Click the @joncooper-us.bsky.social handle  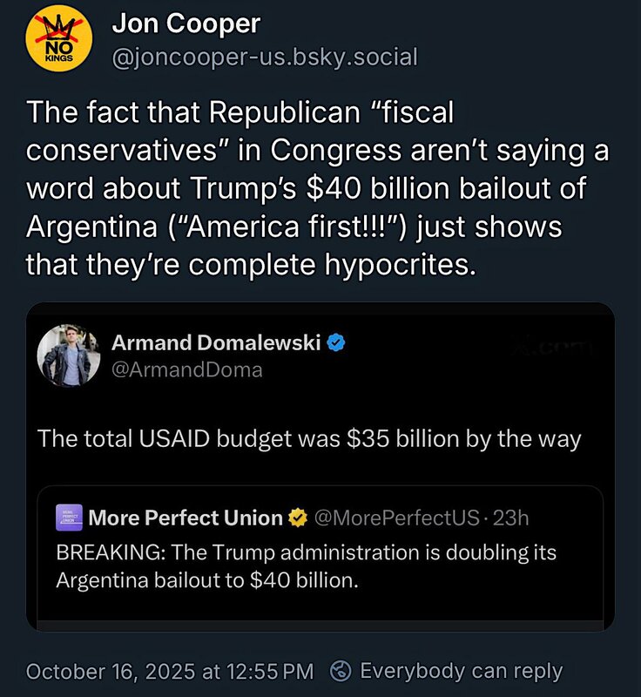click(x=265, y=58)
